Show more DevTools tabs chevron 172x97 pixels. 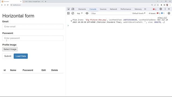(x=145, y=9)
